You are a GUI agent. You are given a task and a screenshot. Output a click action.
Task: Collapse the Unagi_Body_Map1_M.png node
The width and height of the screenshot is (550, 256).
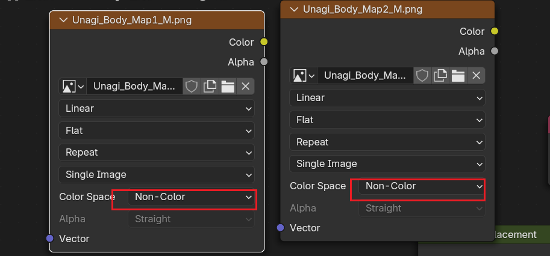[63, 20]
